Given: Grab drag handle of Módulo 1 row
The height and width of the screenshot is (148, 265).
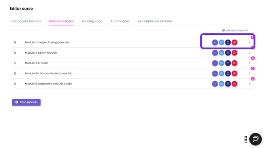Looking at the screenshot, I should (15, 42).
